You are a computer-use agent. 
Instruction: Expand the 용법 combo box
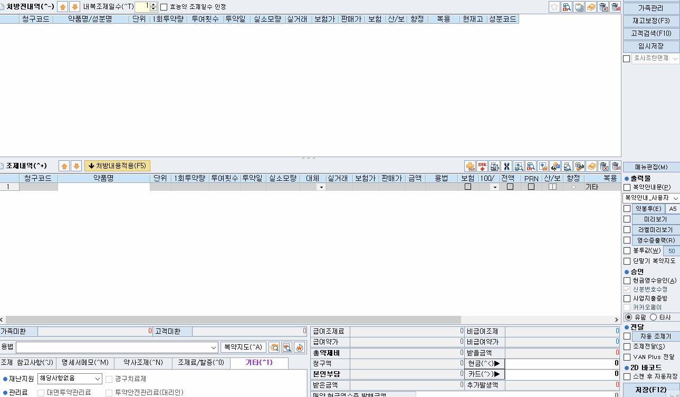point(214,347)
